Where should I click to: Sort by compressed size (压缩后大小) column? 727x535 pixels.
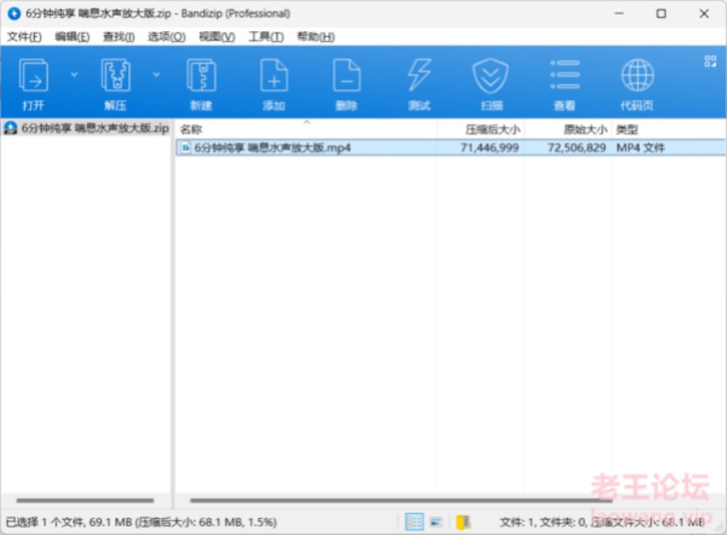point(492,129)
